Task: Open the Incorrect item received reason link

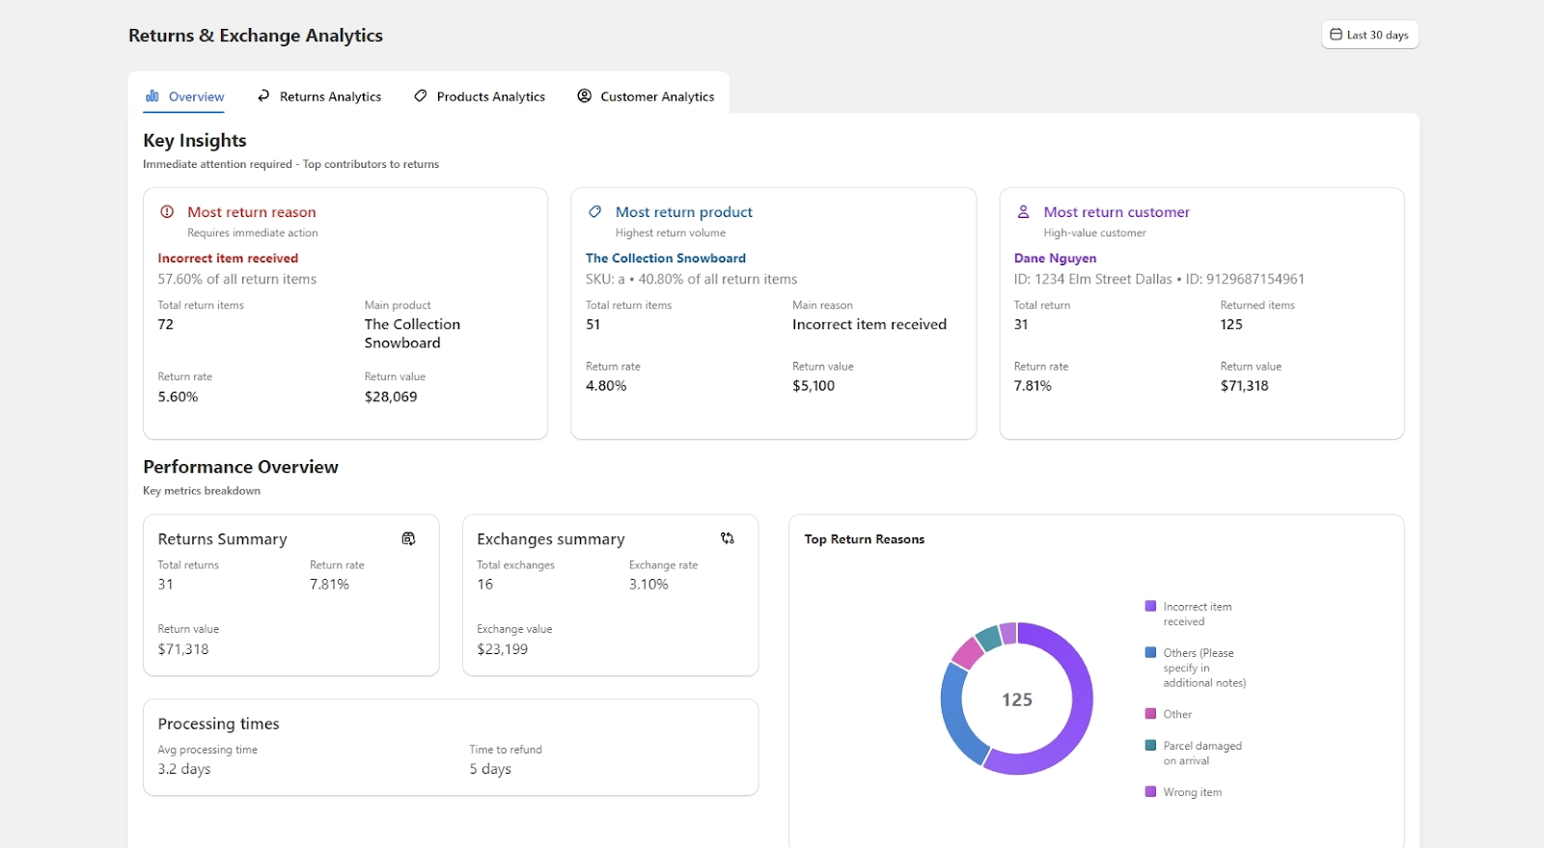Action: [228, 259]
